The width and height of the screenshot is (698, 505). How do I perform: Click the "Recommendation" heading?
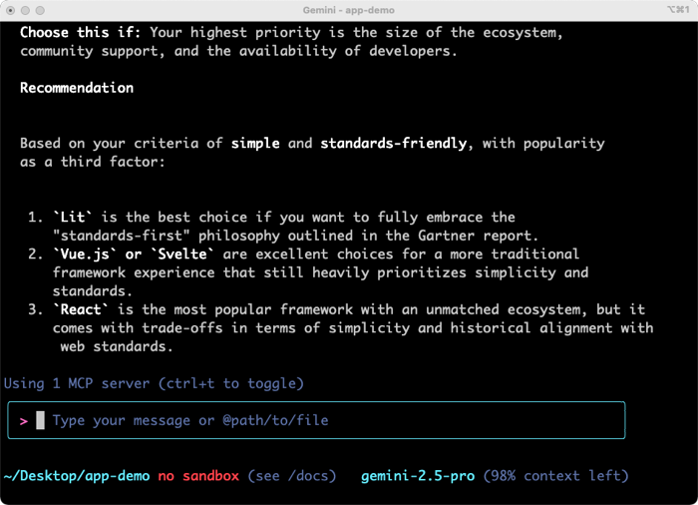pyautogui.click(x=77, y=88)
